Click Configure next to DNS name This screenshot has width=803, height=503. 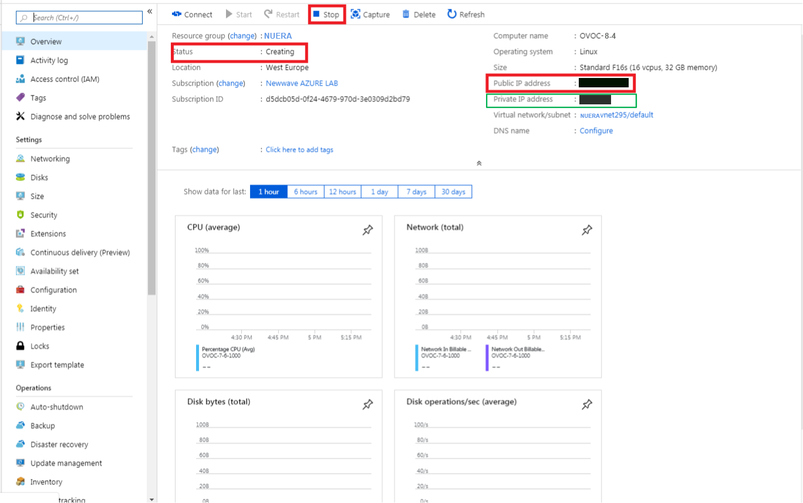point(596,131)
